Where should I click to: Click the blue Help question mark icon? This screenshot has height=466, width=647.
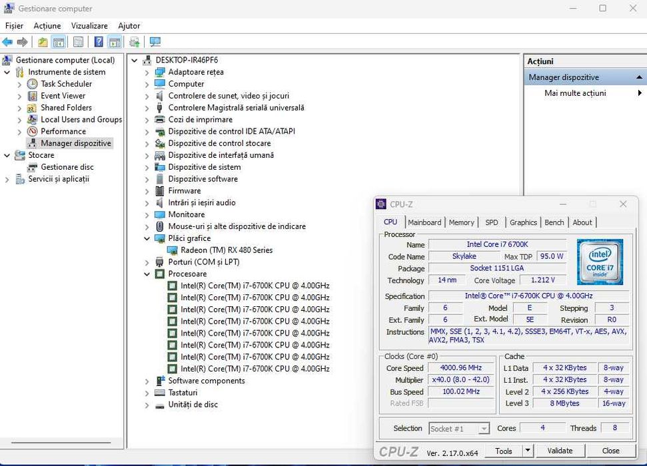[x=99, y=42]
